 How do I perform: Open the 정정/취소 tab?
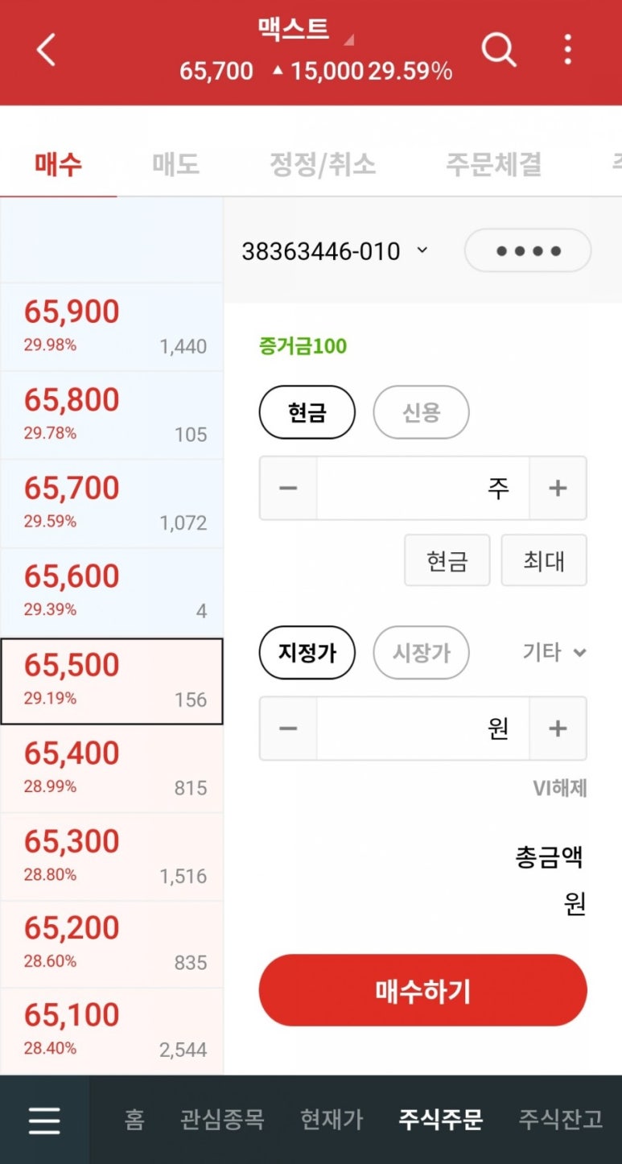pyautogui.click(x=322, y=164)
